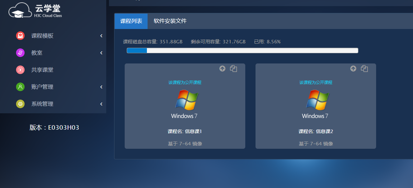Switch to the 软件安装文件 tab

point(170,21)
